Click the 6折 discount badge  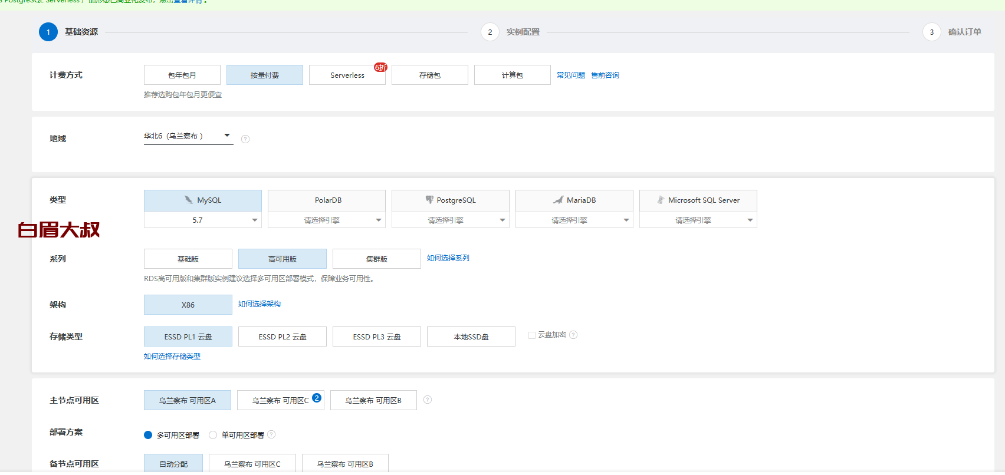tap(380, 67)
